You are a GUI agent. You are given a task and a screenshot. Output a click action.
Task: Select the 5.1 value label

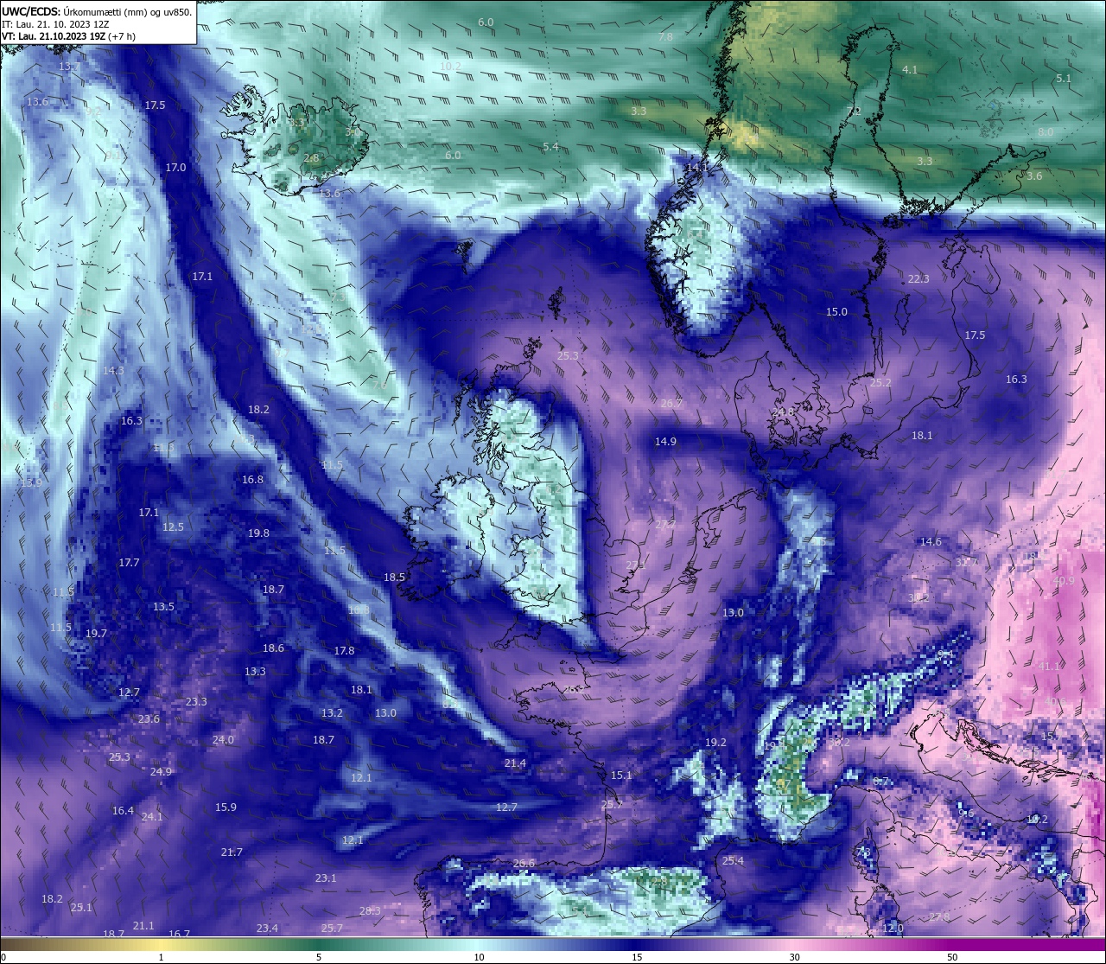(1064, 79)
